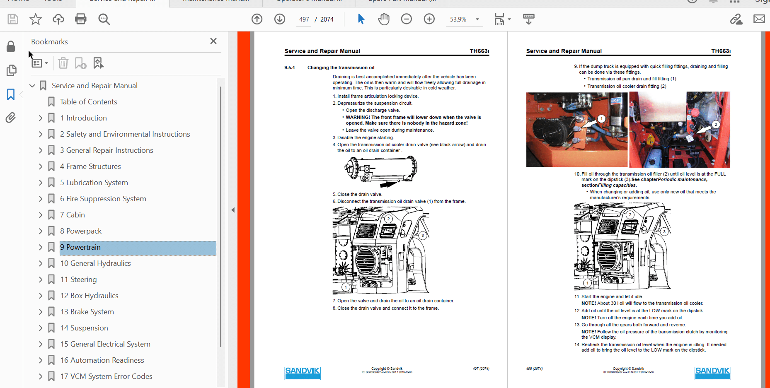Print the document with the printer icon

click(81, 19)
